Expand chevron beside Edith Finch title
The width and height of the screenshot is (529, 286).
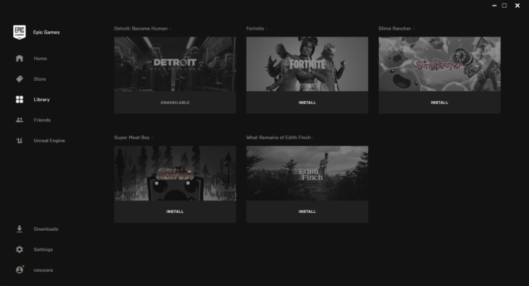pyautogui.click(x=313, y=138)
